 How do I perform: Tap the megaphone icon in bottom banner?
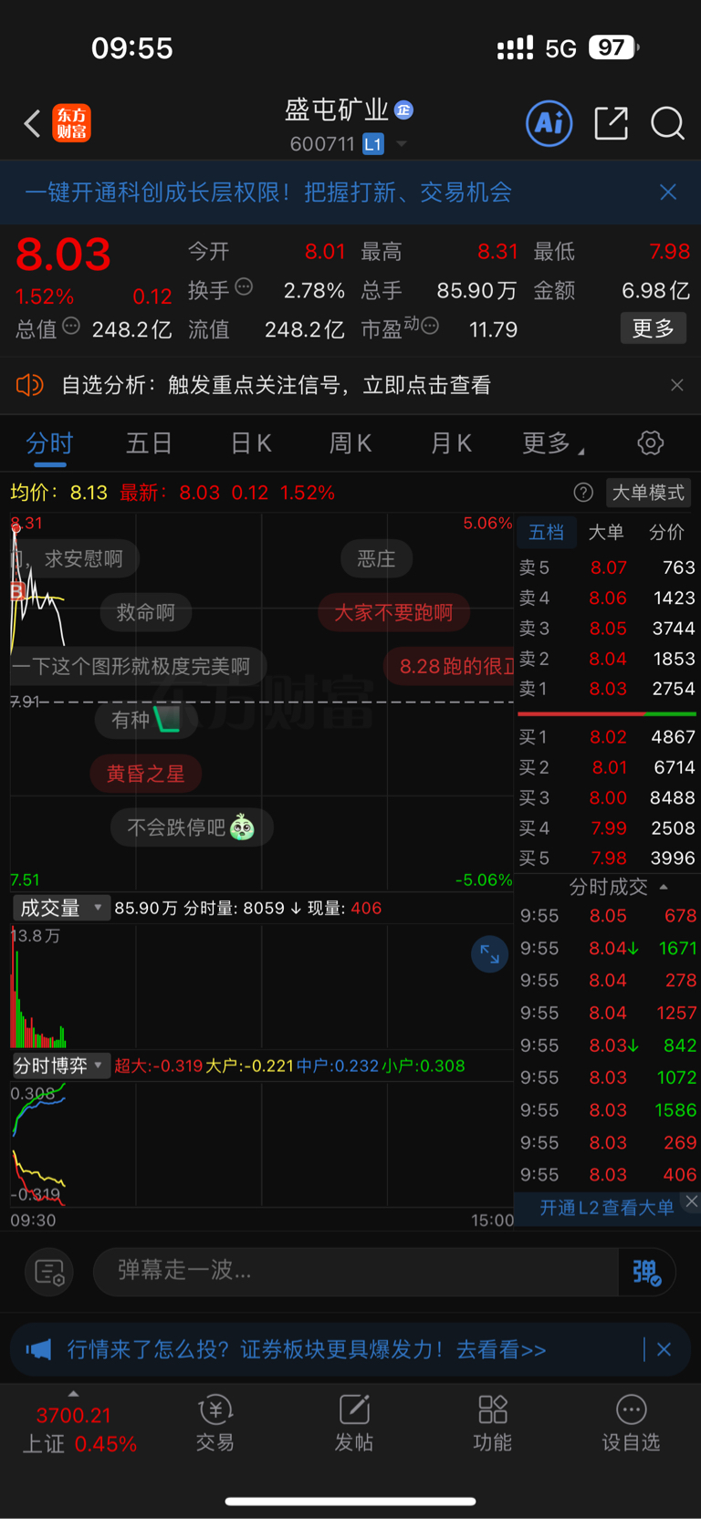tap(38, 1349)
